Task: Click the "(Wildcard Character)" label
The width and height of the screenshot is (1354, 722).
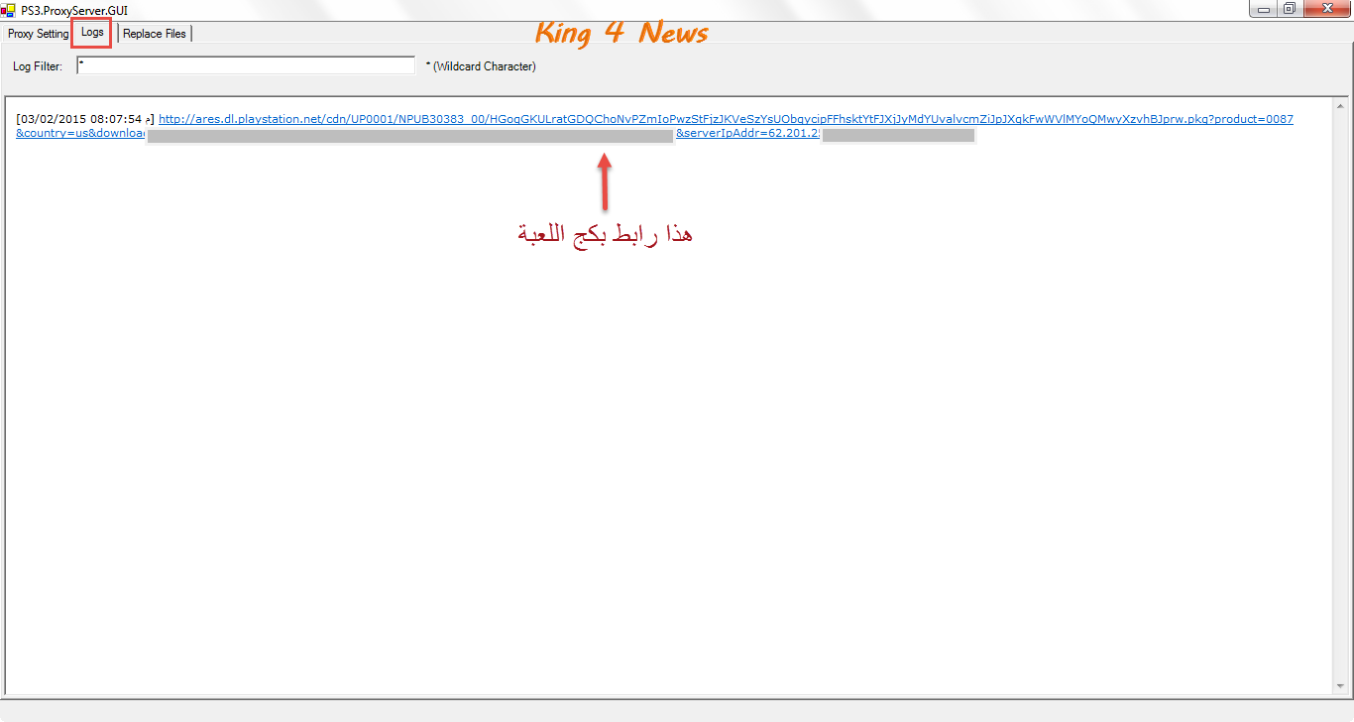Action: point(484,66)
